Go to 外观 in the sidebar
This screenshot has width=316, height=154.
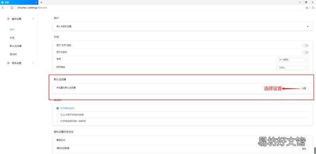pos(12,38)
